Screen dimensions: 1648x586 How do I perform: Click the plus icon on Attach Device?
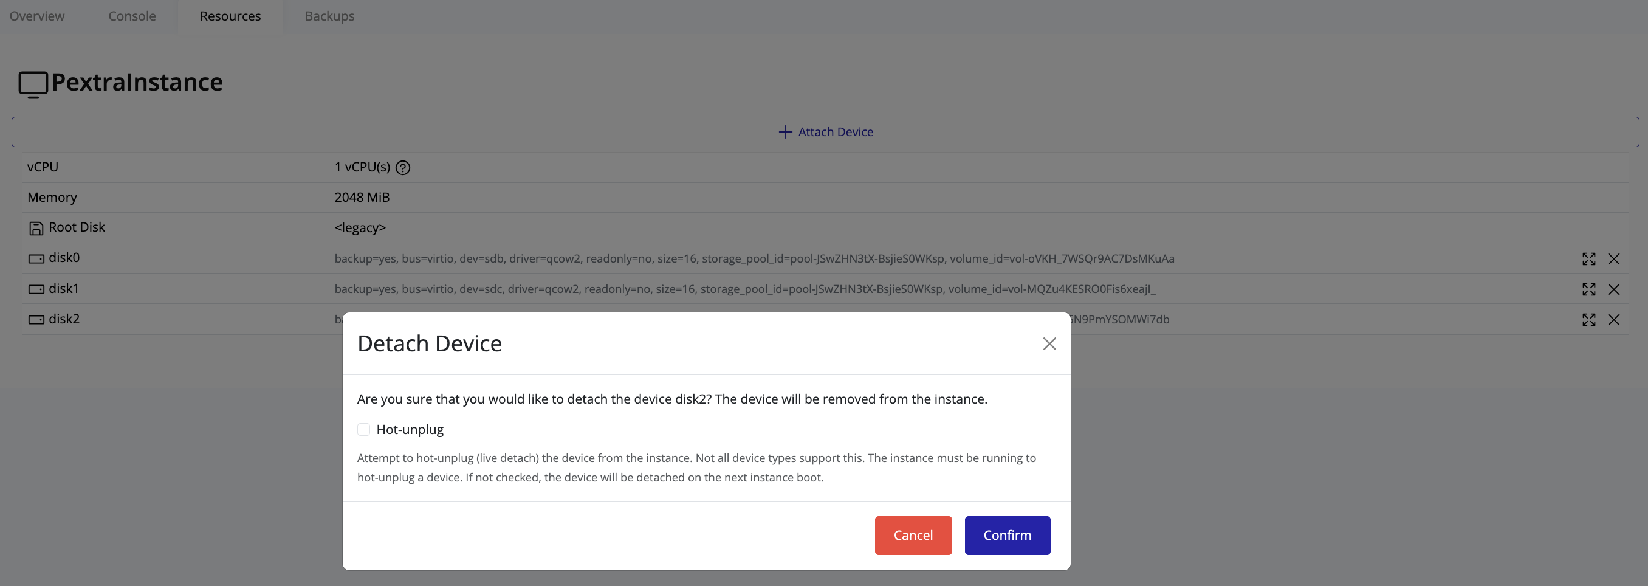[x=785, y=132]
